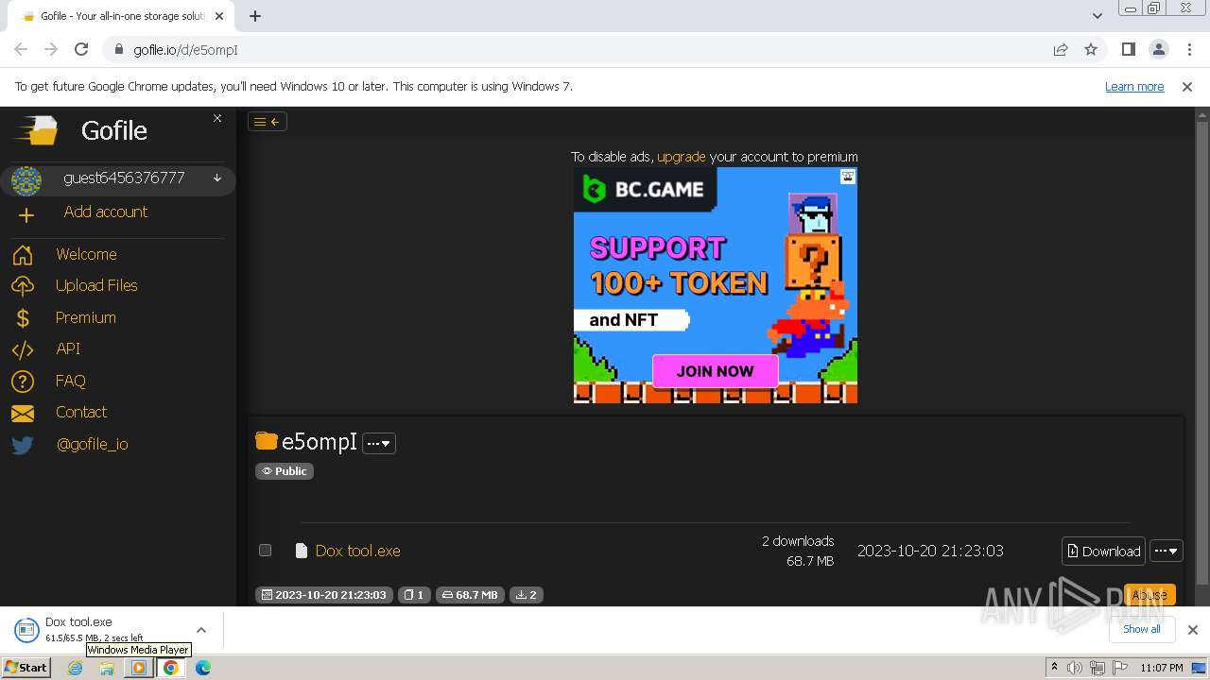Open the Welcome home icon
The width and height of the screenshot is (1210, 680).
[23, 255]
